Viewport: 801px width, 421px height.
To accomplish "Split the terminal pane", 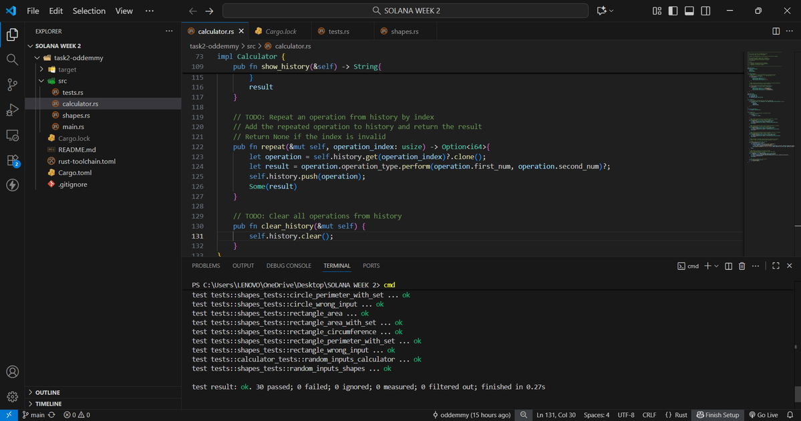I will [728, 266].
